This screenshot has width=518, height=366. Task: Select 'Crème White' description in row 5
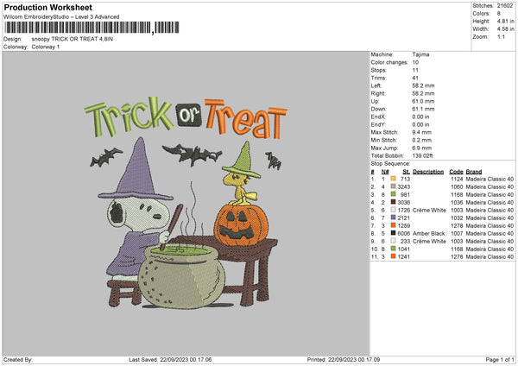(429, 210)
